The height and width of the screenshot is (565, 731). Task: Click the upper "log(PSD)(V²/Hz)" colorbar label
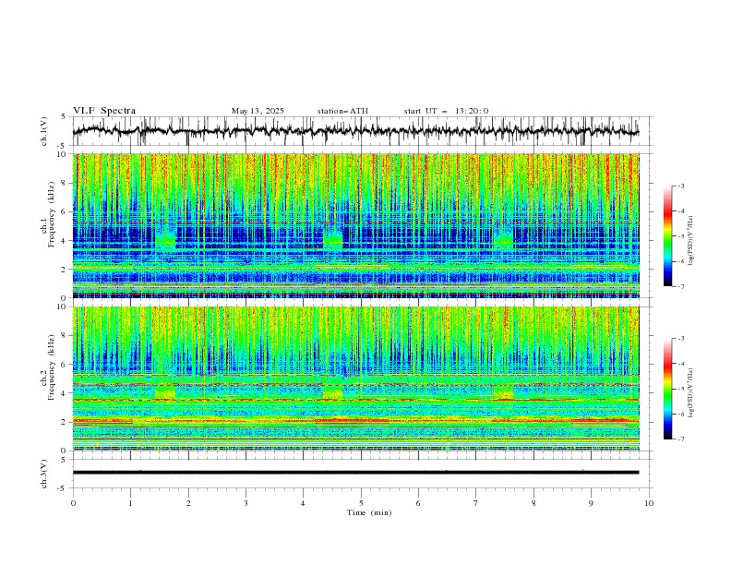[690, 241]
